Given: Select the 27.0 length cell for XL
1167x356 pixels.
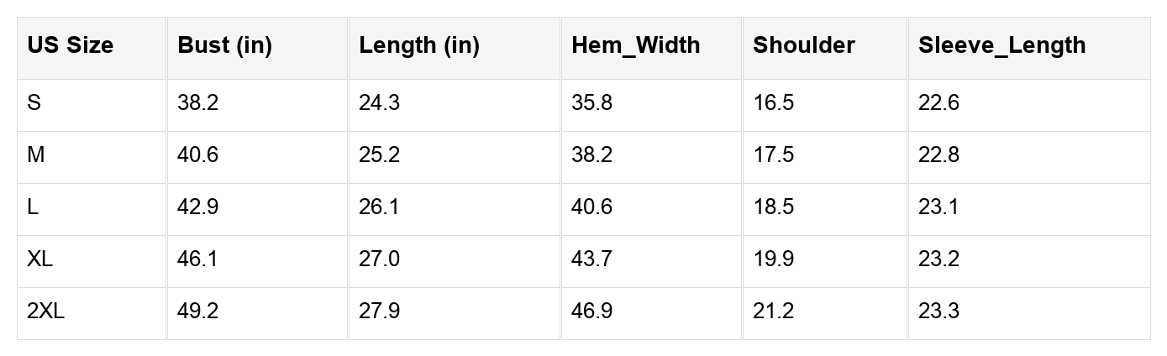Looking at the screenshot, I should point(380,259).
